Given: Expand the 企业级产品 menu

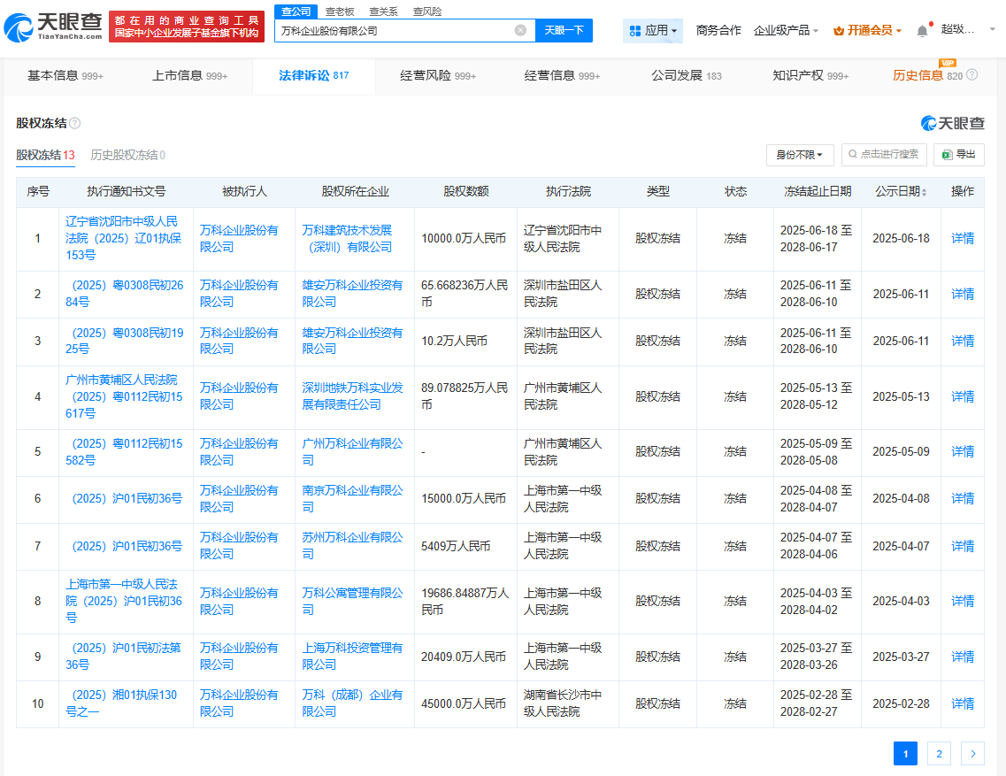Looking at the screenshot, I should 786,30.
